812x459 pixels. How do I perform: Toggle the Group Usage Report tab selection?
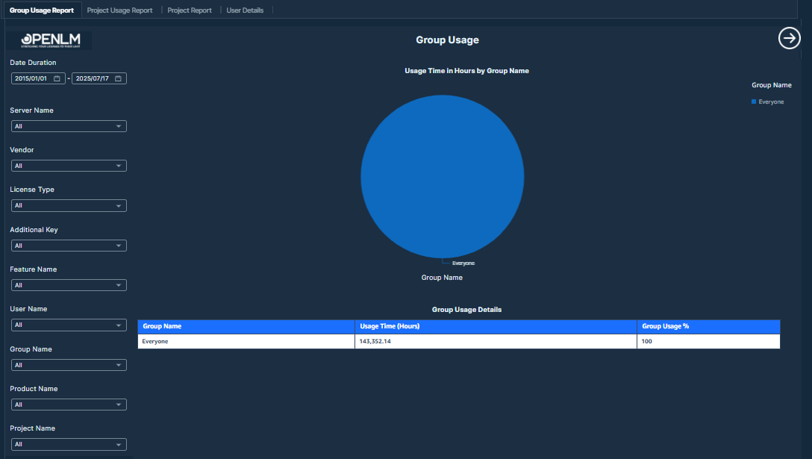point(41,10)
